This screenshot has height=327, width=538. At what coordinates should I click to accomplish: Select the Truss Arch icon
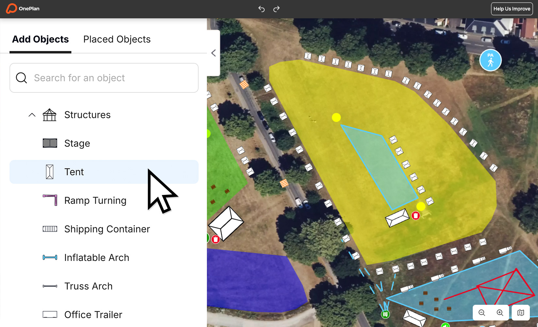[x=50, y=286]
